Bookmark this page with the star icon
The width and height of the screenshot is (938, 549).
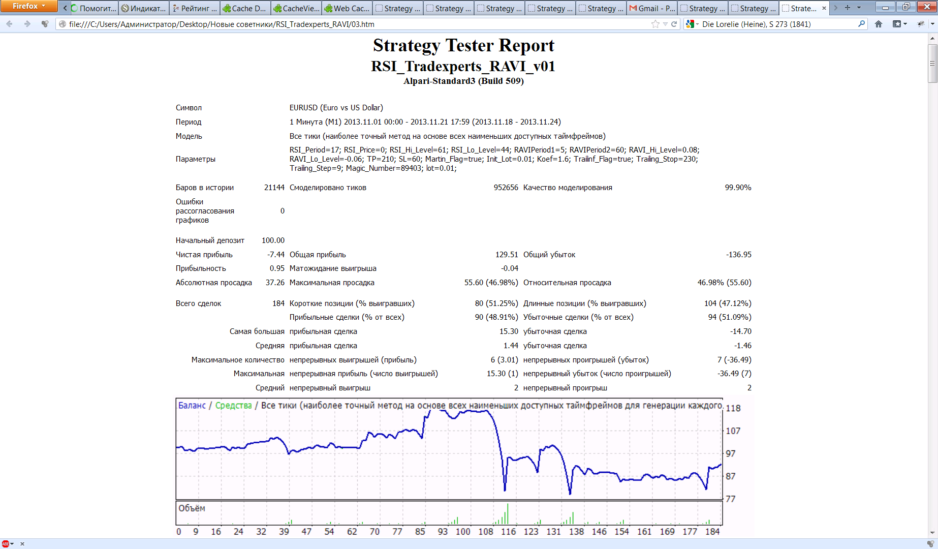(655, 24)
